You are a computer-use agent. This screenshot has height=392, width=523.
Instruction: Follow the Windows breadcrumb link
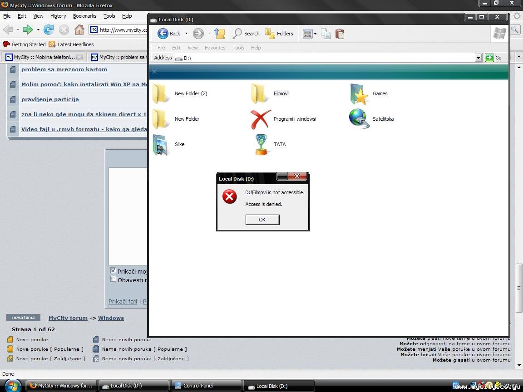coord(111,318)
